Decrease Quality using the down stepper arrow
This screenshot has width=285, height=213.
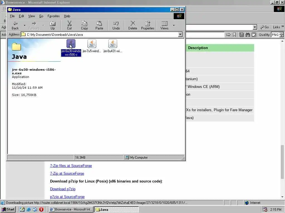coord(281,36)
